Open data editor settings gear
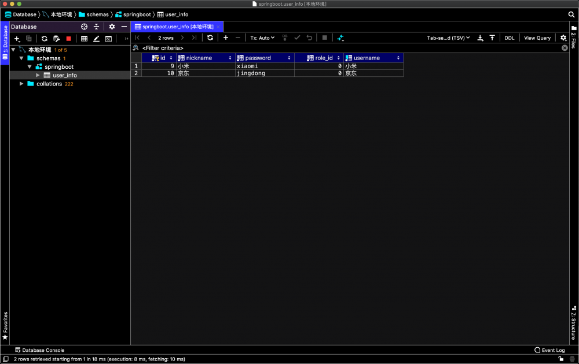This screenshot has width=579, height=364. [563, 38]
